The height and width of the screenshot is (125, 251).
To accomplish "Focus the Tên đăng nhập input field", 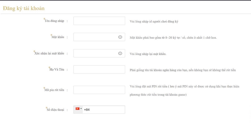I will 99,21.
